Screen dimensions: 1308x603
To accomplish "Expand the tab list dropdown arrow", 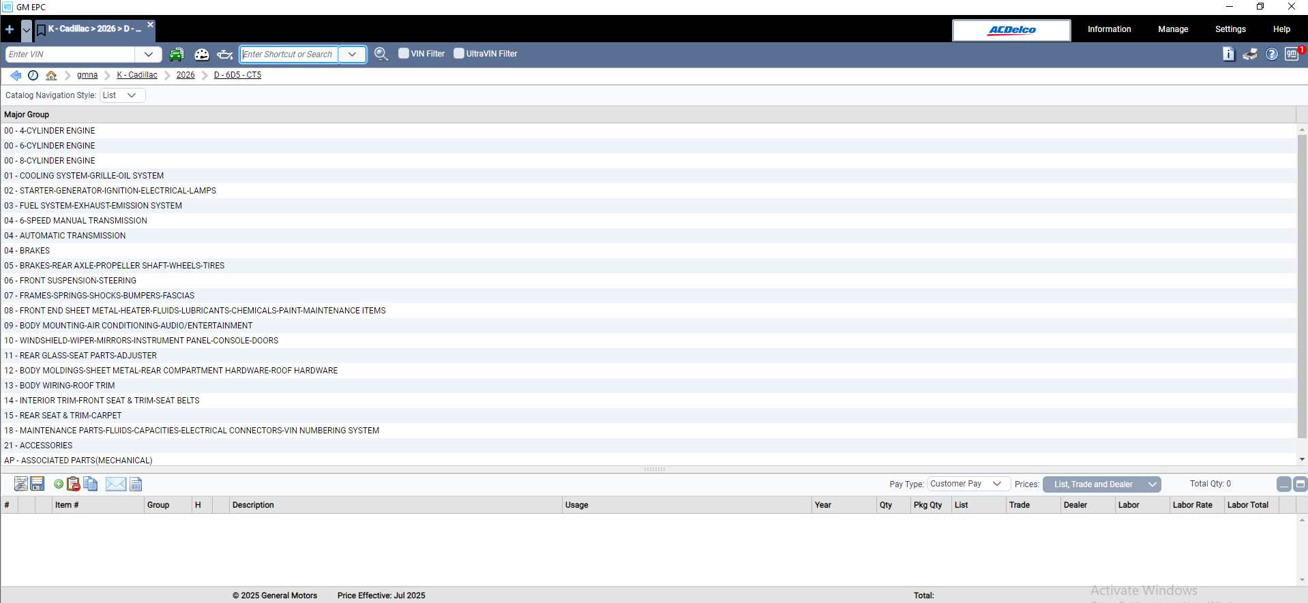I will (27, 30).
